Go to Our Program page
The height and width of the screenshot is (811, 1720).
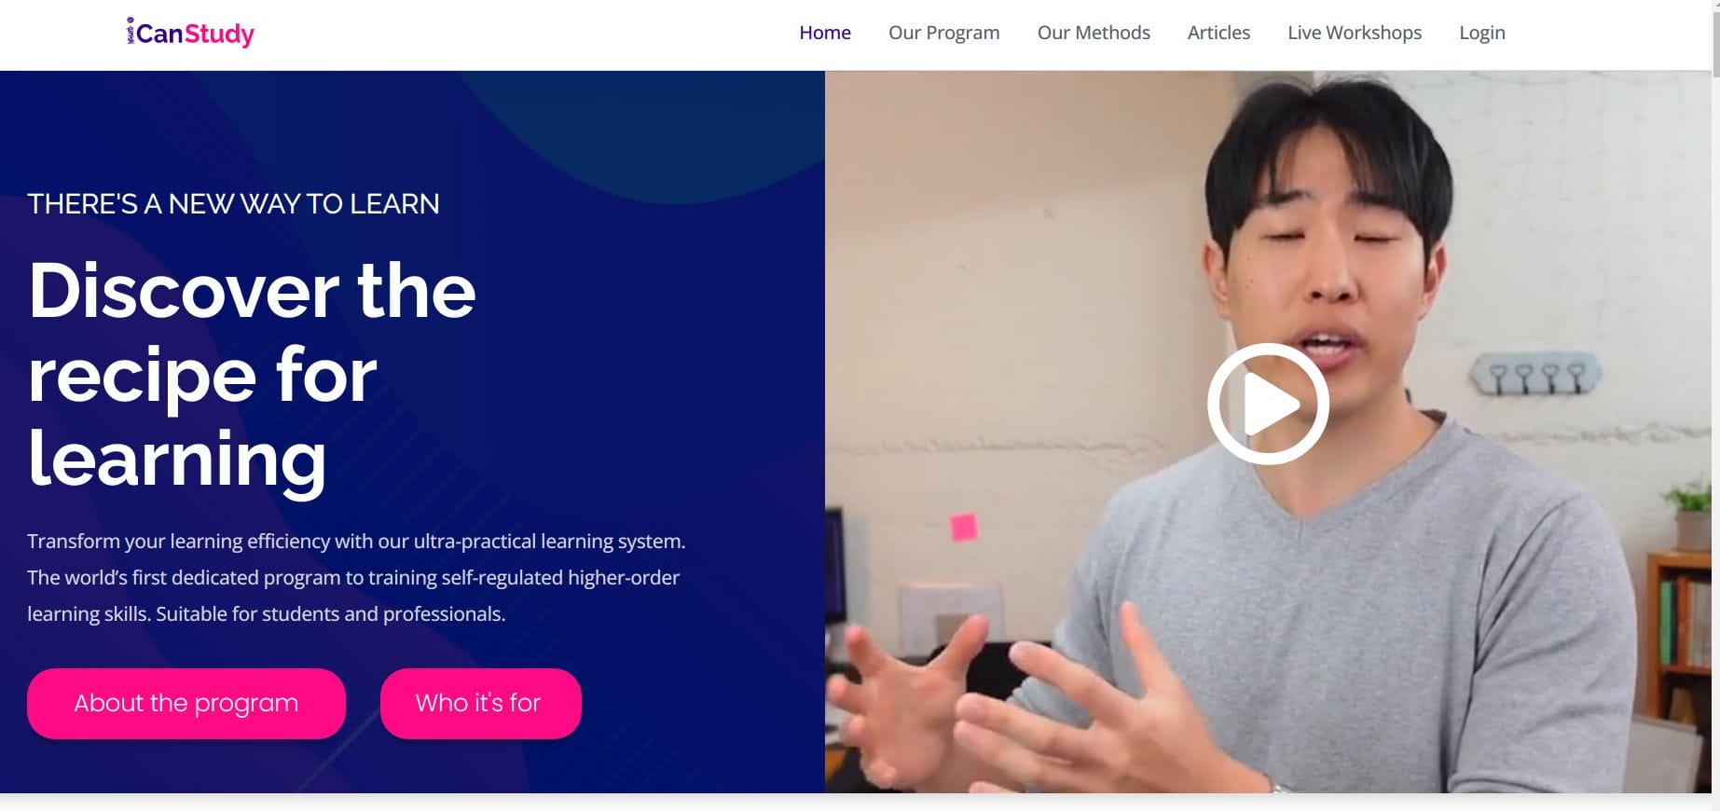[943, 33]
